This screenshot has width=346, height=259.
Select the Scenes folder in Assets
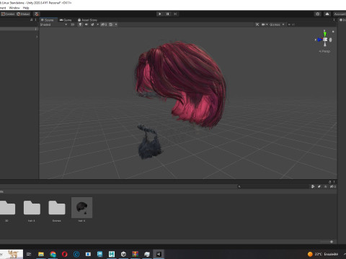pyautogui.click(x=57, y=211)
